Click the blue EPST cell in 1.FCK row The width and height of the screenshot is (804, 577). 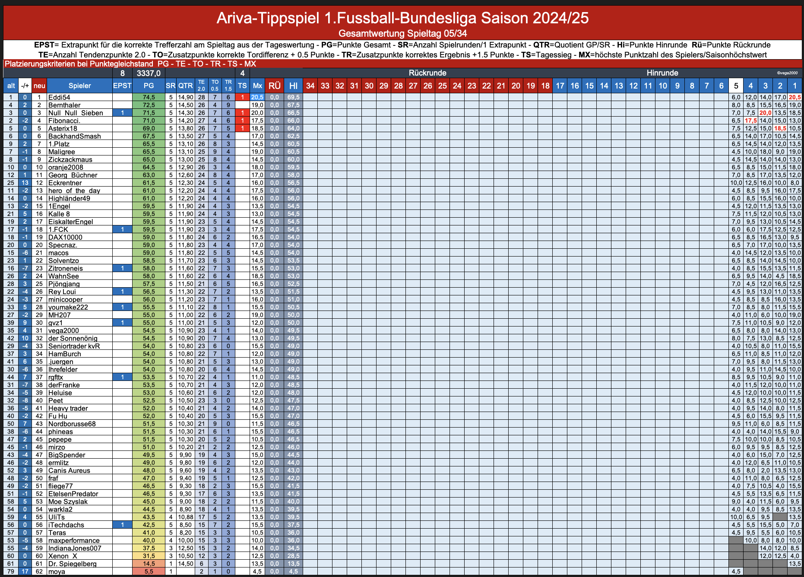(122, 229)
